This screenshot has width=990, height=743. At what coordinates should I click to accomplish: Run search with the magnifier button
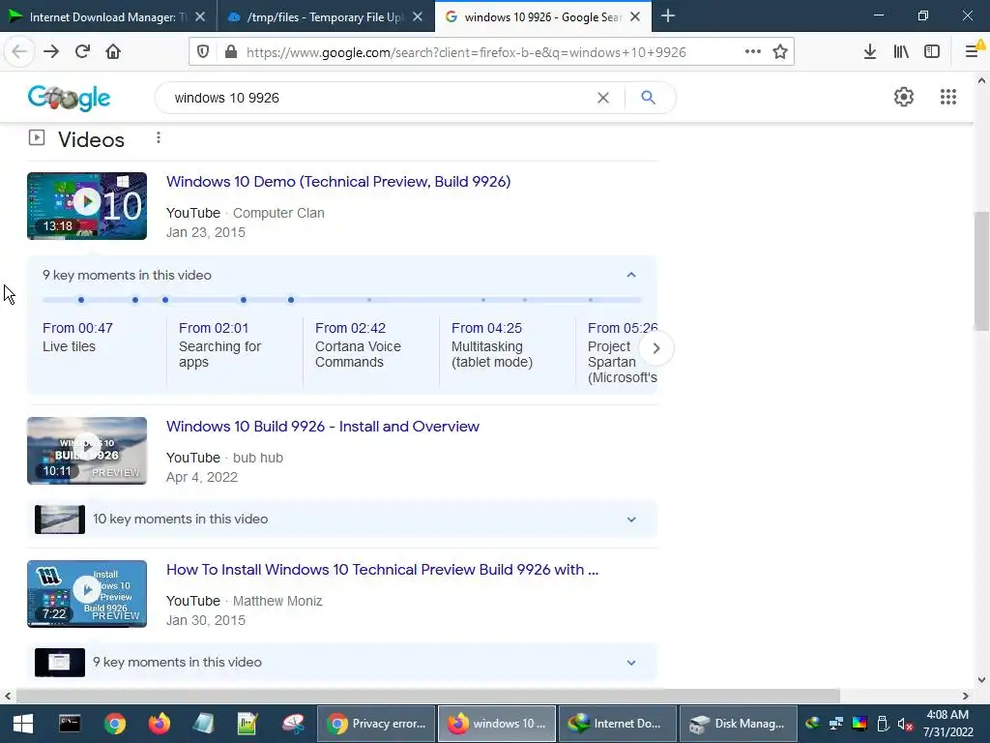coord(648,98)
